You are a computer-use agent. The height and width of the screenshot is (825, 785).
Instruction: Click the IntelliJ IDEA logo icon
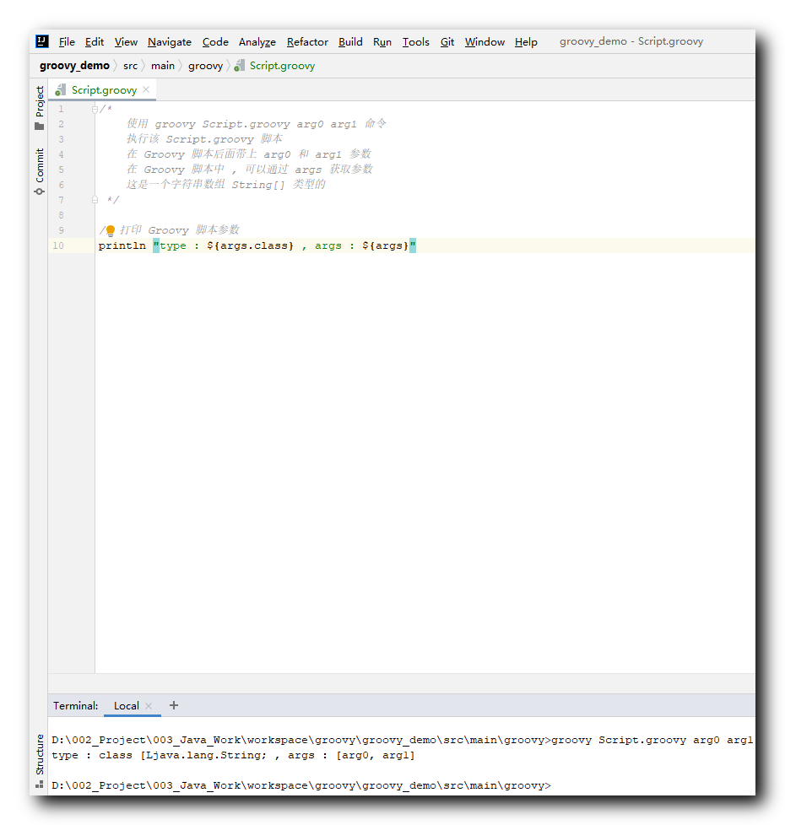(42, 41)
